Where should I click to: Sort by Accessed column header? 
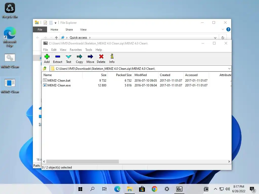click(x=196, y=75)
